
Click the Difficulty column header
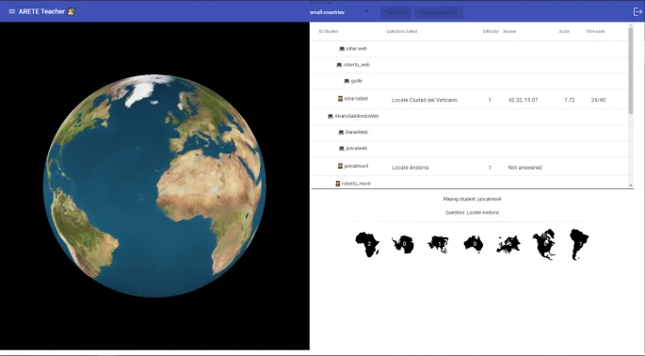(491, 31)
